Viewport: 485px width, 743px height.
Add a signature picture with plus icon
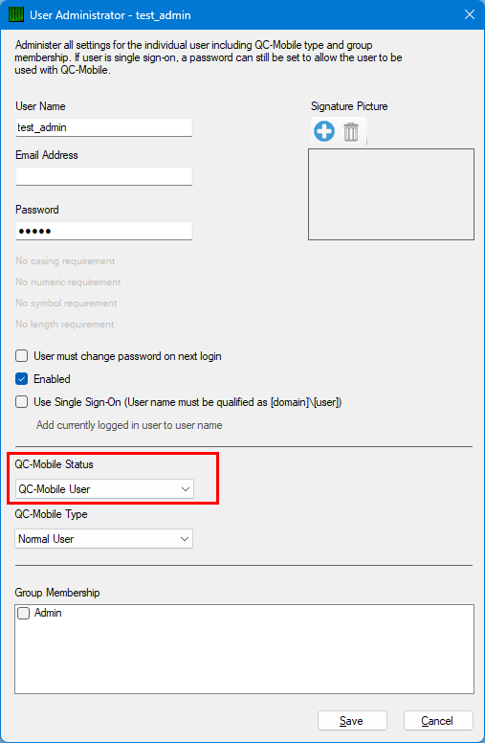[x=324, y=131]
